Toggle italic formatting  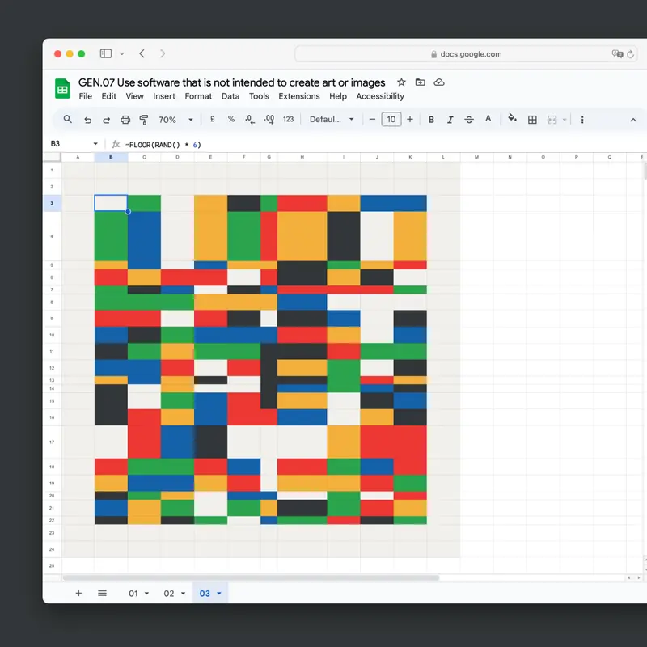coord(450,120)
